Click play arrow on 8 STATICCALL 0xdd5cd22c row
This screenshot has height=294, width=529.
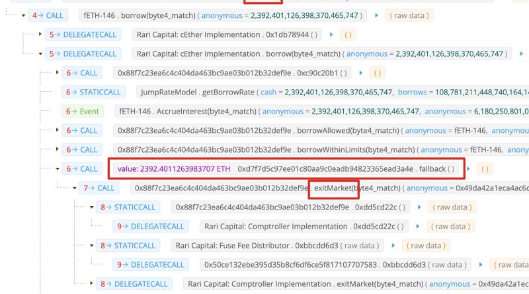[418, 207]
